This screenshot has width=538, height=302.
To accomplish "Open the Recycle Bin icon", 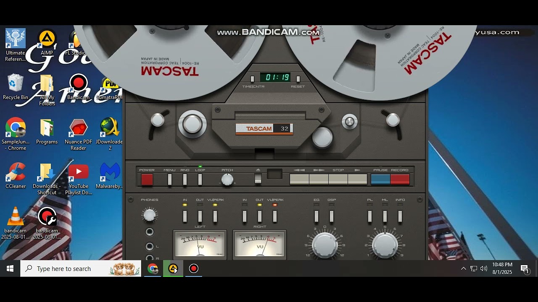I will (16, 87).
